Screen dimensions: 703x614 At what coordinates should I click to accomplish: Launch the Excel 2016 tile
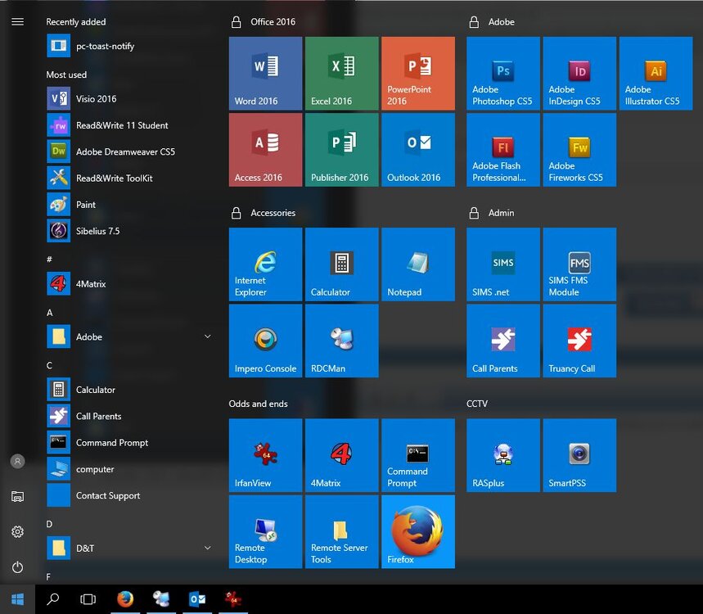point(341,74)
